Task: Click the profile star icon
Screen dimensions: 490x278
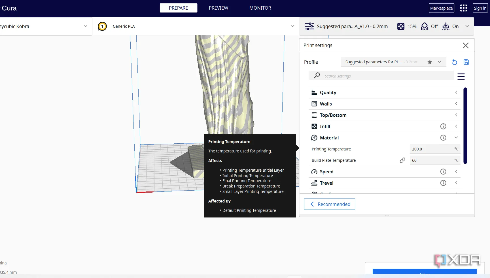Action: (430, 62)
